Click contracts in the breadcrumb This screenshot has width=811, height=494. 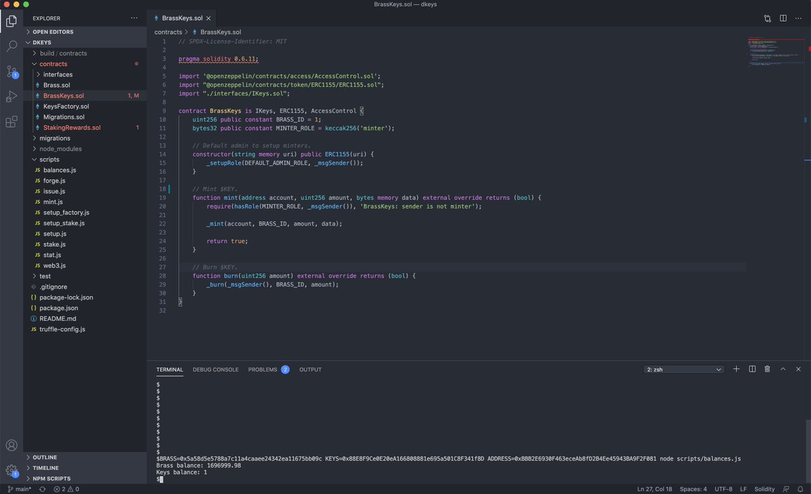tap(168, 32)
